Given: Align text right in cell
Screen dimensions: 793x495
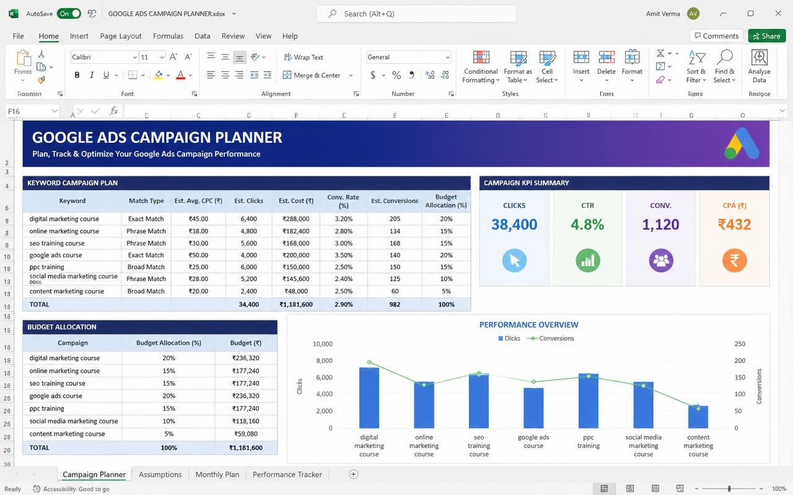Looking at the screenshot, I should coord(239,75).
